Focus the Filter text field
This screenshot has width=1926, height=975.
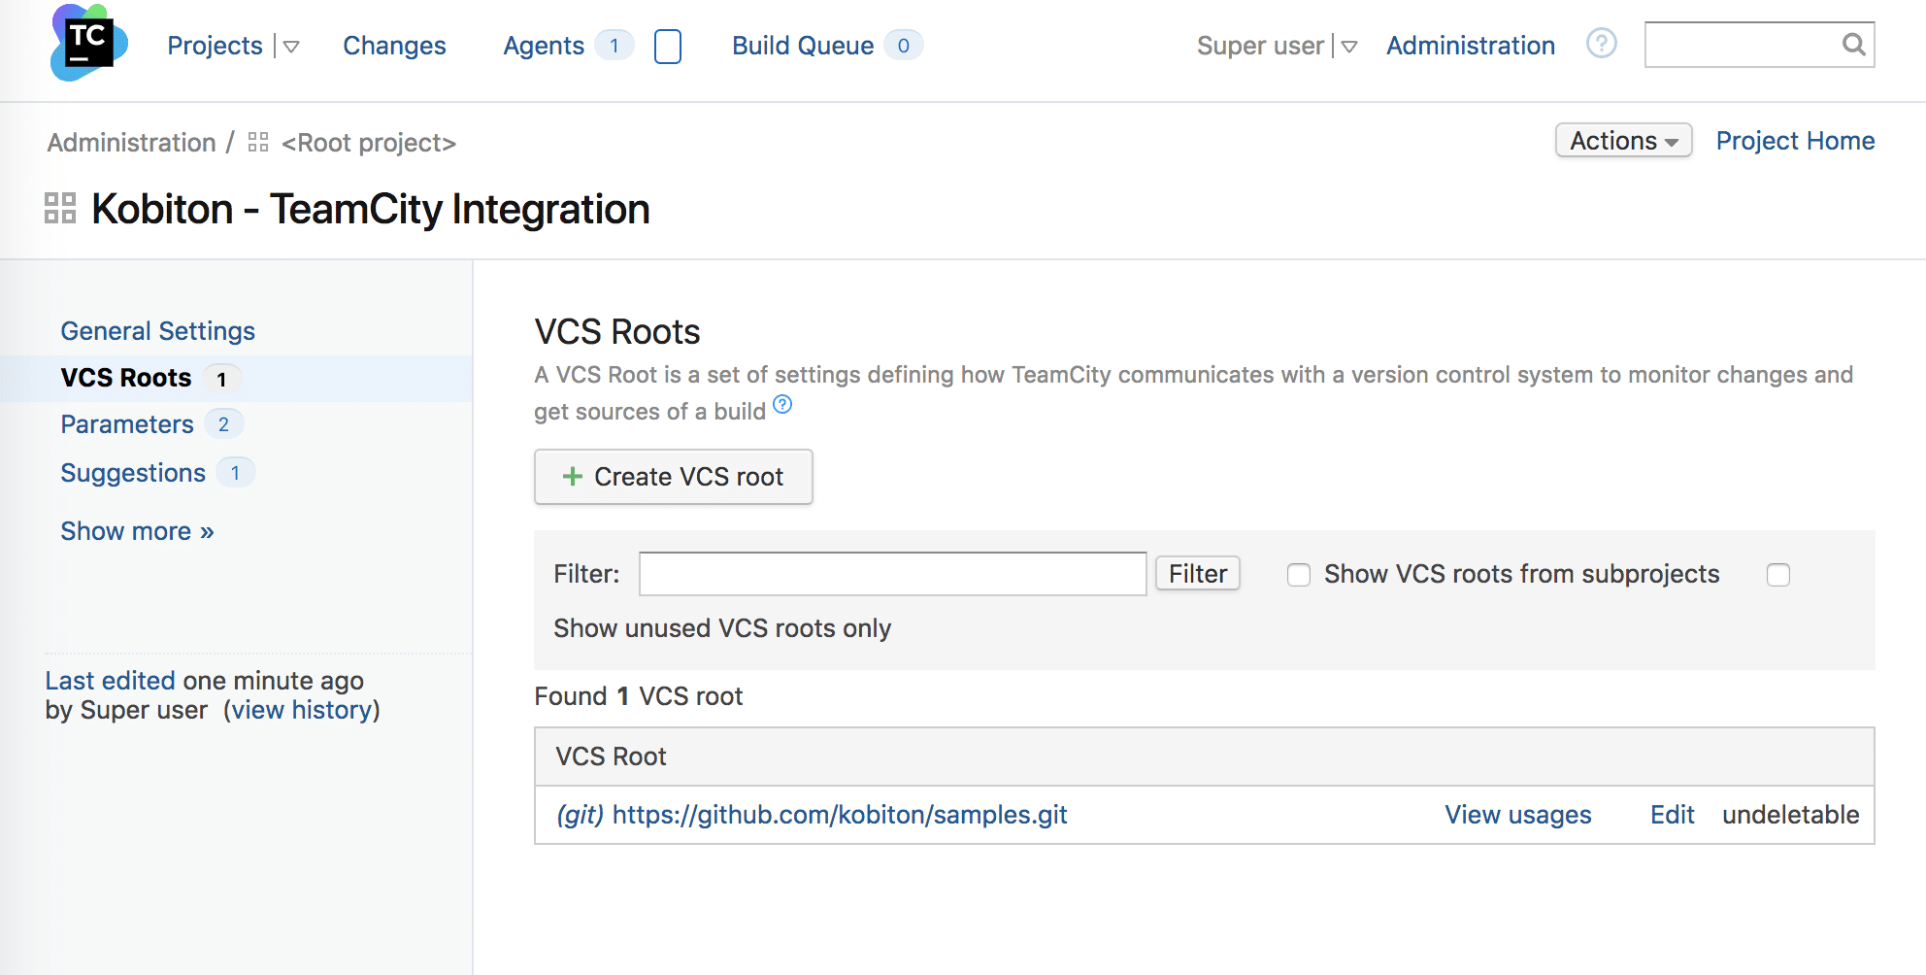(892, 574)
